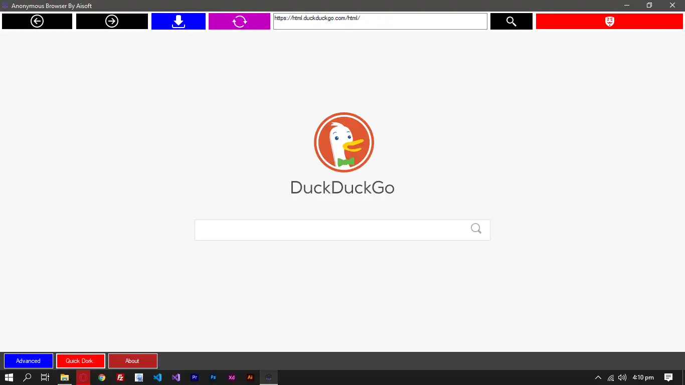
Task: Open the Windows Start menu
Action: coord(9,377)
